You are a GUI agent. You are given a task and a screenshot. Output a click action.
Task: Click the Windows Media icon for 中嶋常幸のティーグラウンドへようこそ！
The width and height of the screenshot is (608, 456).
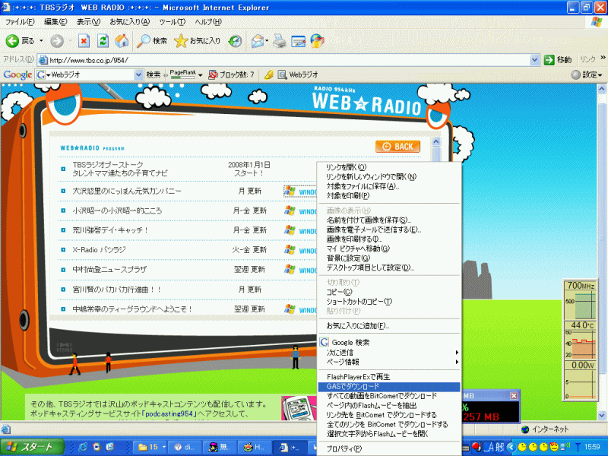(290, 309)
